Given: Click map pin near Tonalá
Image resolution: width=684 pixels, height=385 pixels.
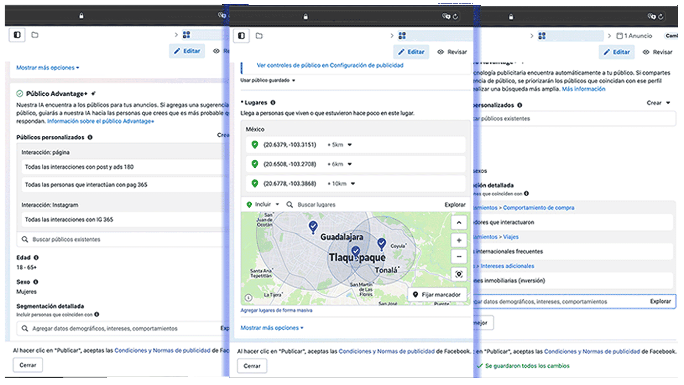Looking at the screenshot, I should 382,244.
